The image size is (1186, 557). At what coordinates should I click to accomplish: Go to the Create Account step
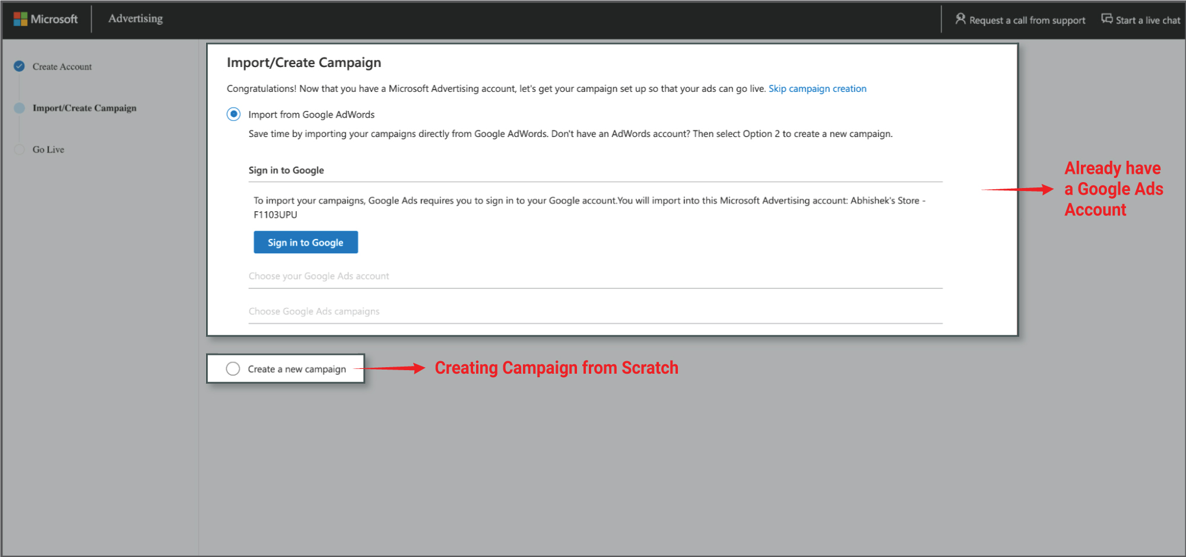click(62, 66)
